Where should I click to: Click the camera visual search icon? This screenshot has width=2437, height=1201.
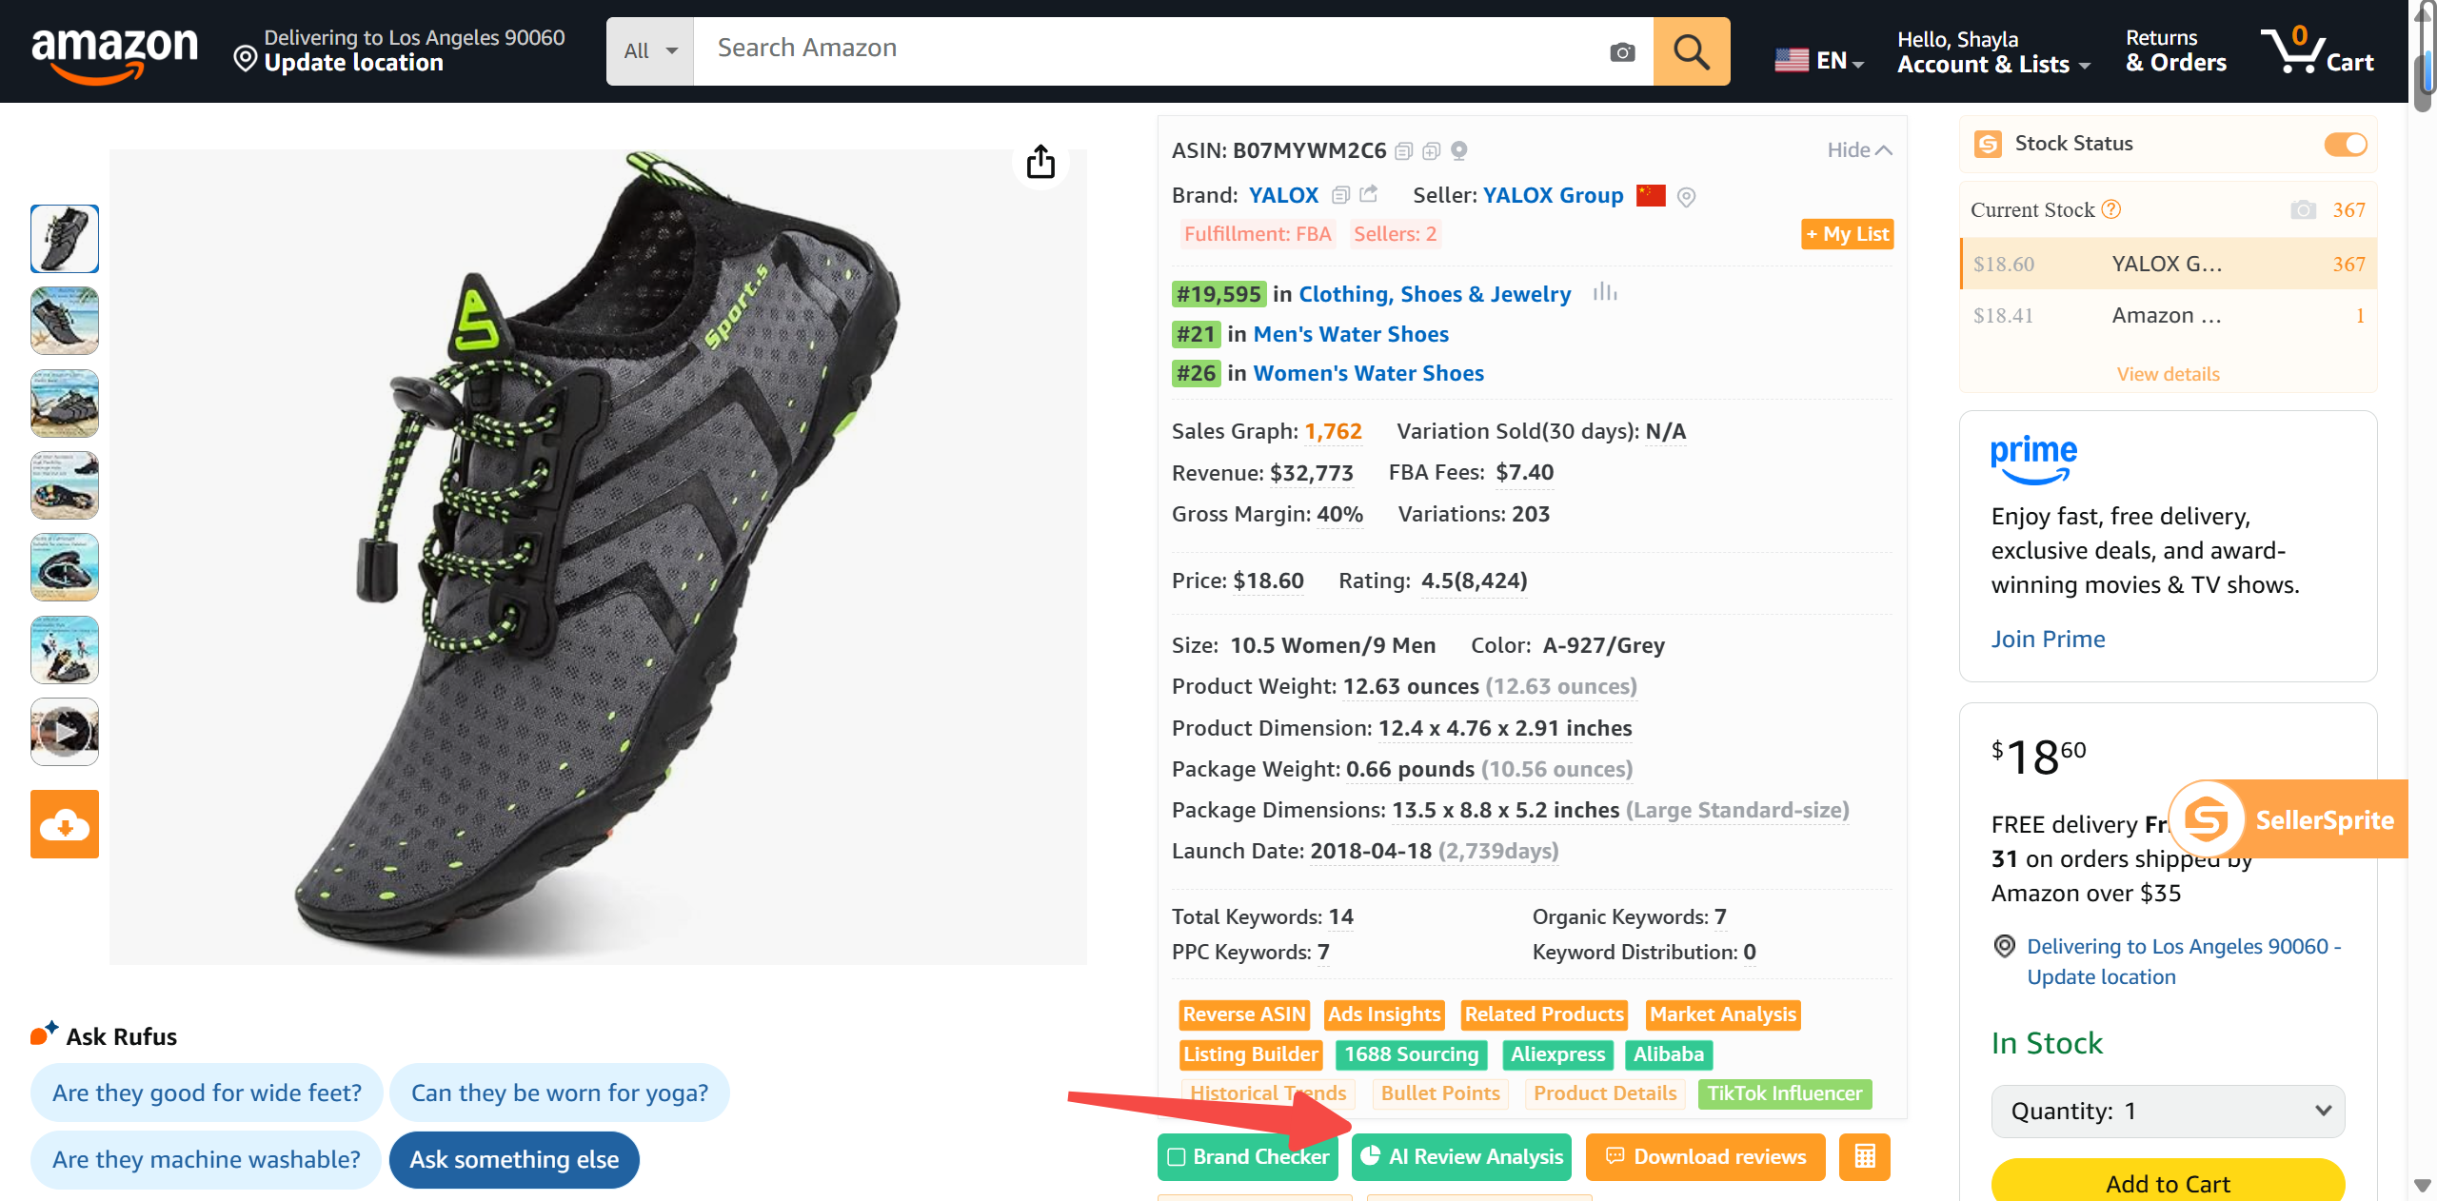pos(1622,52)
